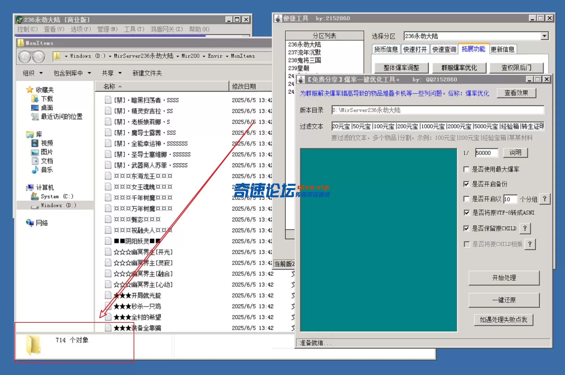Viewport: 565px width, 375px height.
Task: Click the 便捷工具 window title icon
Action: [278, 18]
